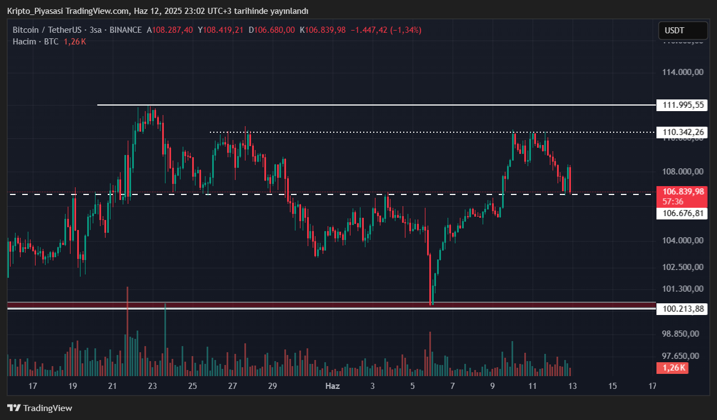Image resolution: width=717 pixels, height=420 pixels.
Task: Select the 106.676,81 price label
Action: click(x=683, y=213)
